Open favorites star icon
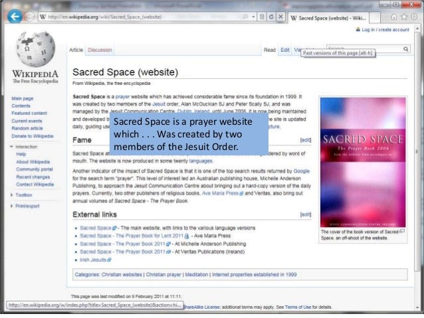The height and width of the screenshot is (318, 424). tap(404, 17)
